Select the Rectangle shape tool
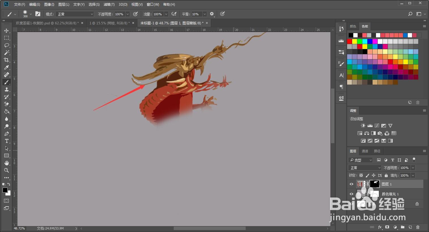This screenshot has height=232, width=429. tap(7, 156)
